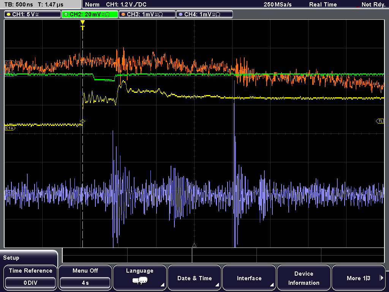
Task: Click the C1 ground level marker
Action: pos(10,128)
